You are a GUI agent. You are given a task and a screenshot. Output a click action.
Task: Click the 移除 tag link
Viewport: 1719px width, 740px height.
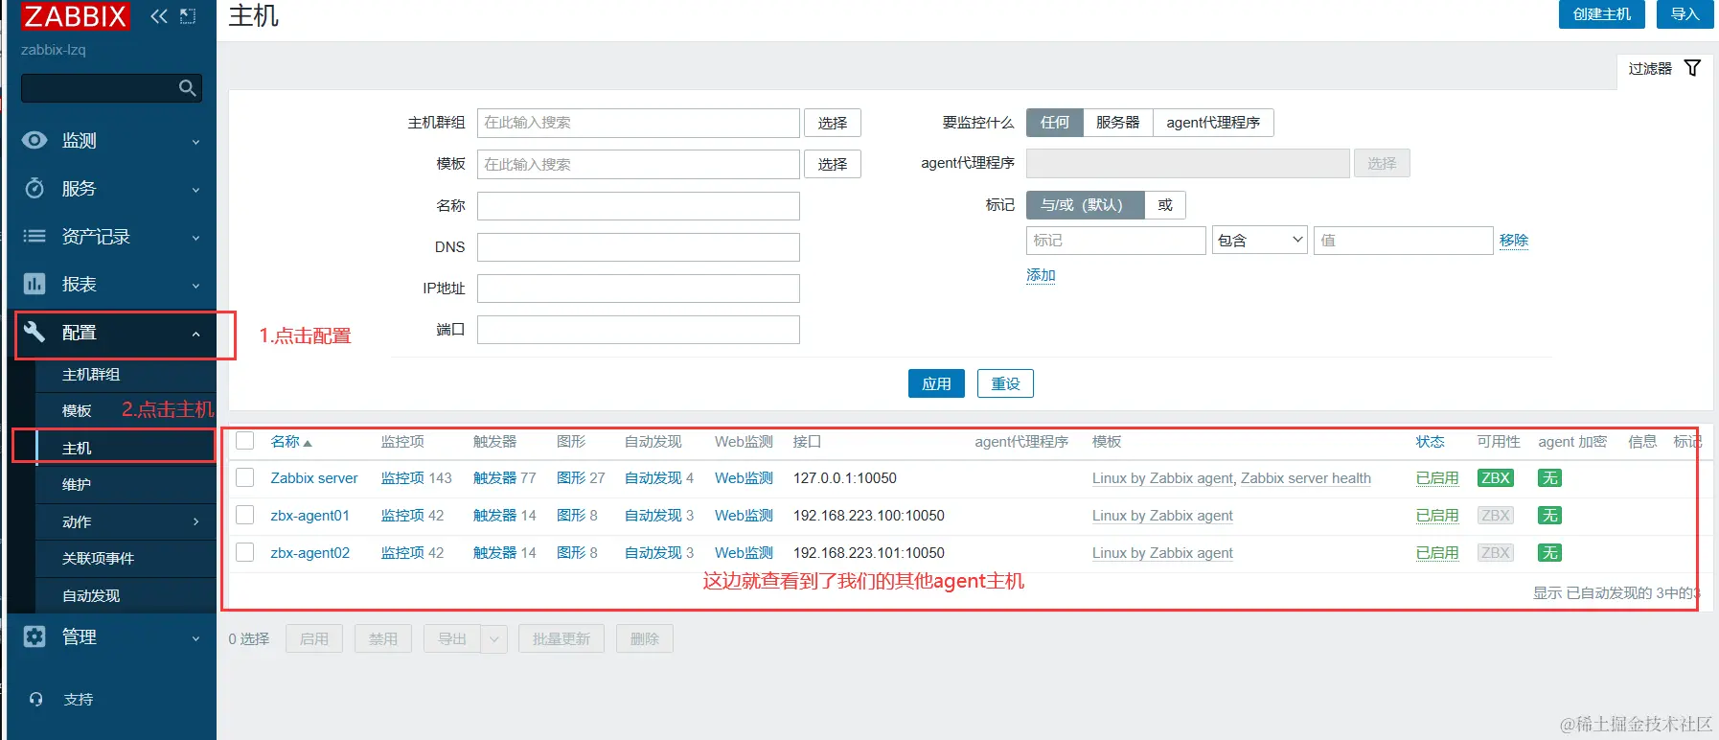pyautogui.click(x=1514, y=241)
